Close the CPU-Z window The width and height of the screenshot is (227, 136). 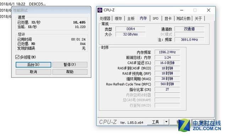[x=209, y=10]
